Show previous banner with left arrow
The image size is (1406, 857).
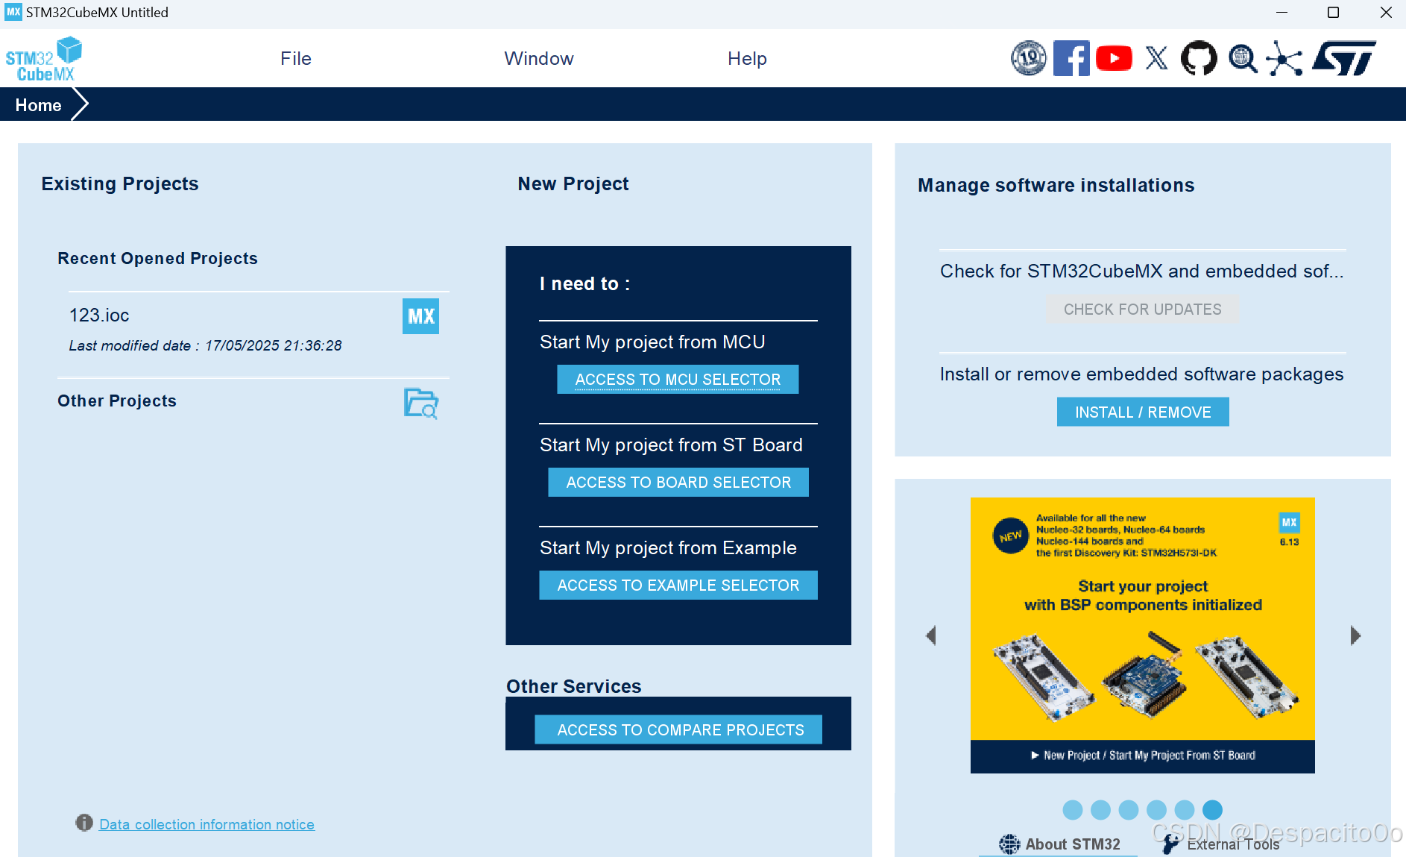tap(930, 635)
